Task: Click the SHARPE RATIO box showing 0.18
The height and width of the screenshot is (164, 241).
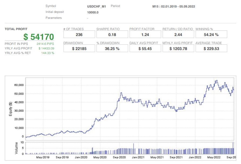Action: 112,34
